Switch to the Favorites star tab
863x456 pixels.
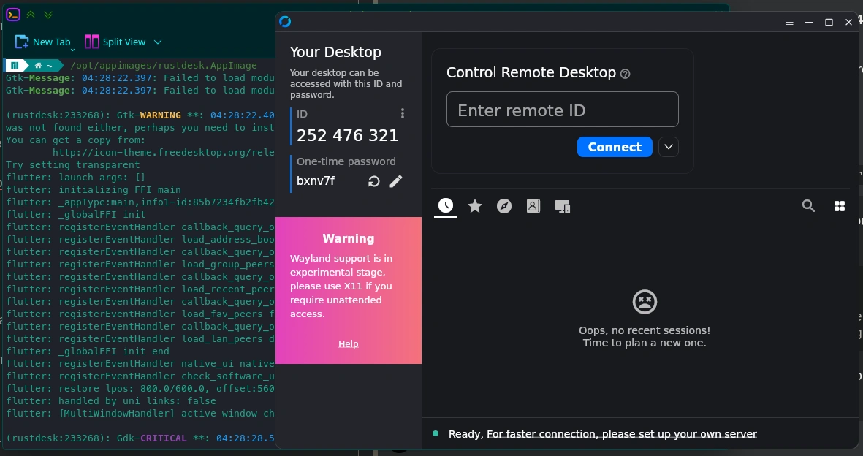pos(474,206)
